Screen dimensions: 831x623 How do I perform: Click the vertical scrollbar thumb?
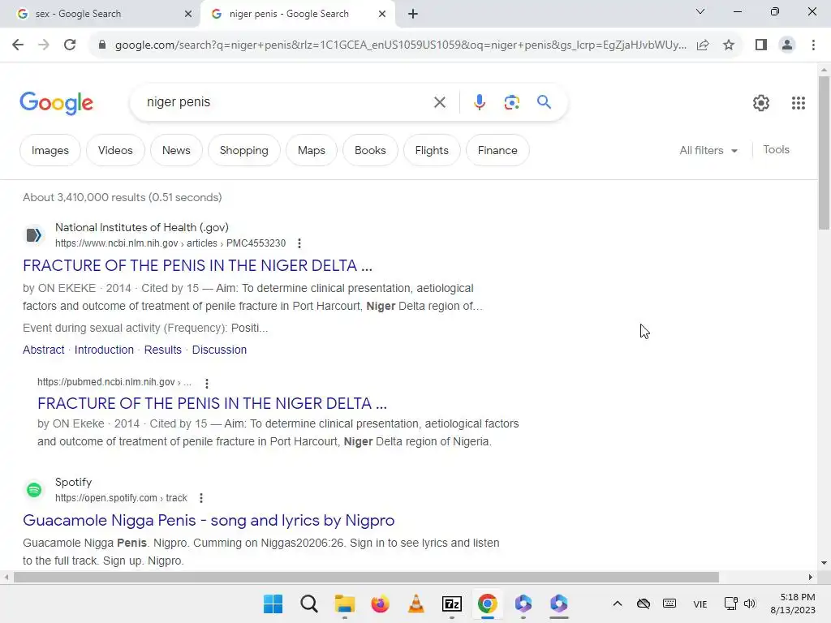(x=824, y=153)
